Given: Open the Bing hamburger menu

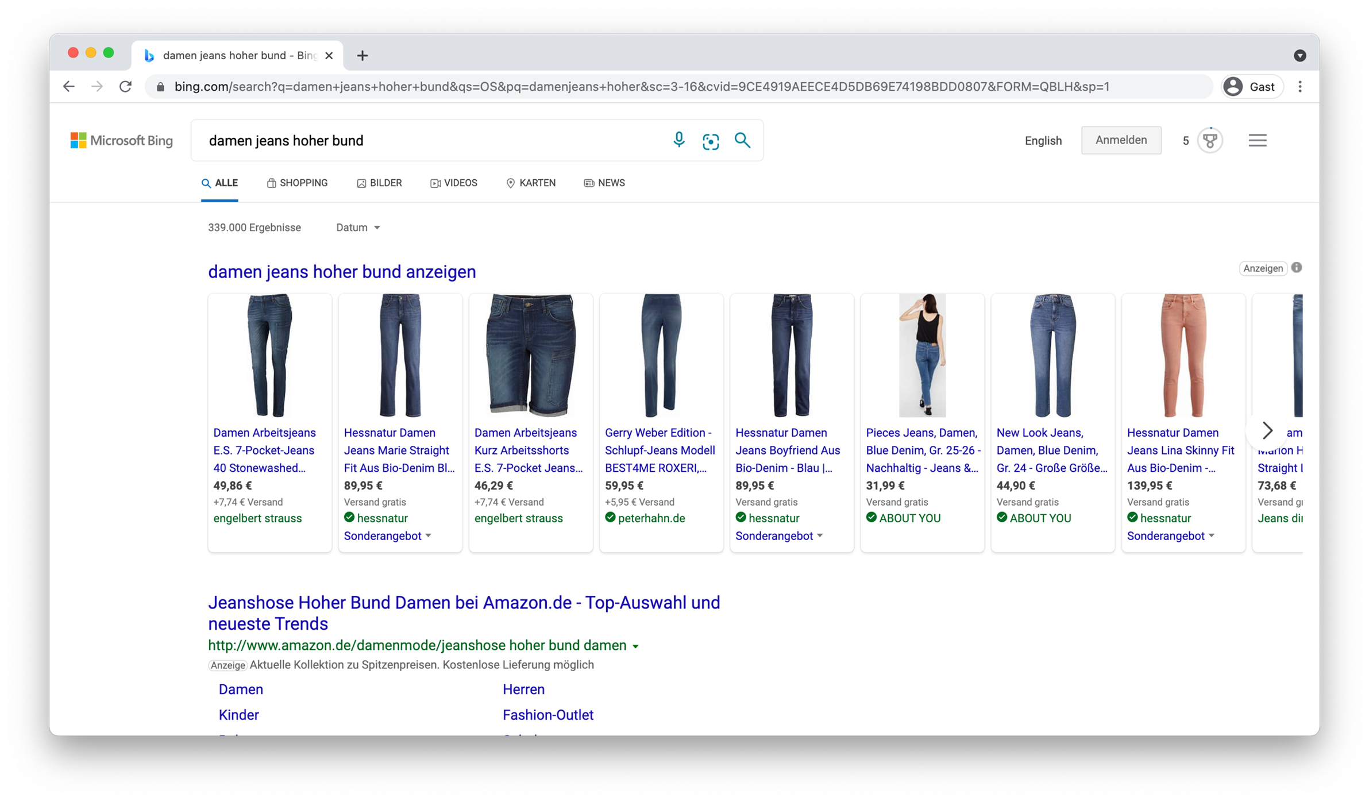Looking at the screenshot, I should [1258, 140].
